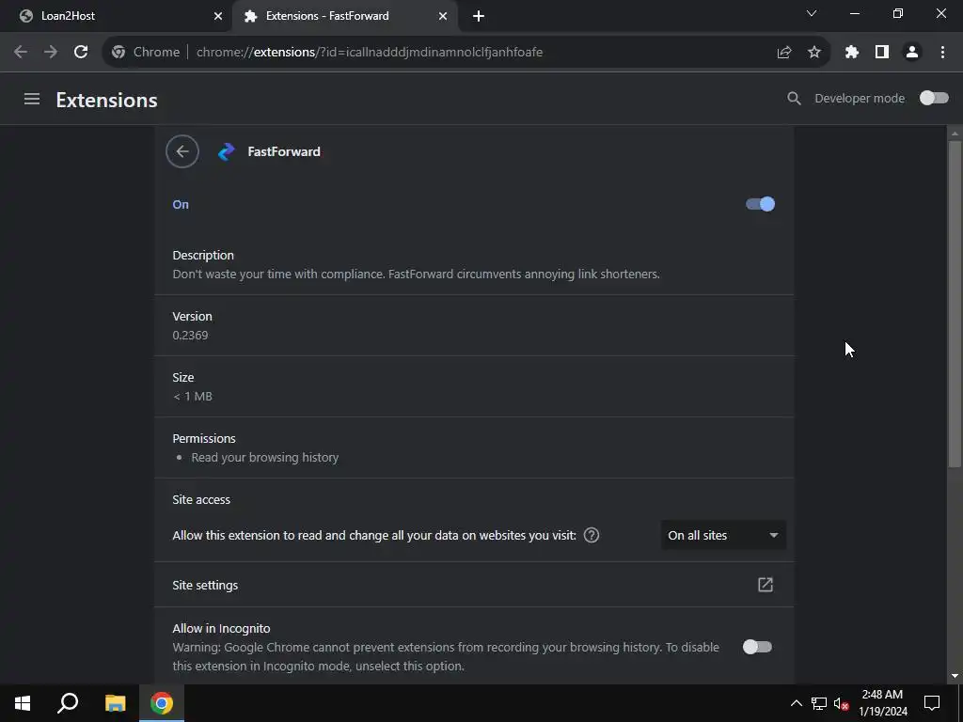
Task: Search extensions with the magnifier icon
Action: click(794, 98)
